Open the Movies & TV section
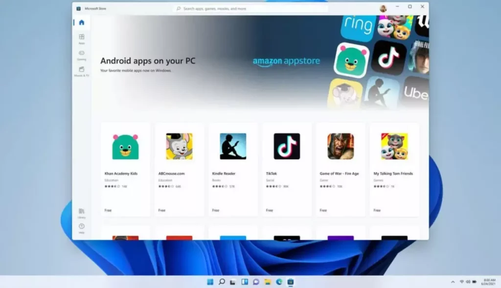Screen dimensions: 501x288 click(81, 70)
